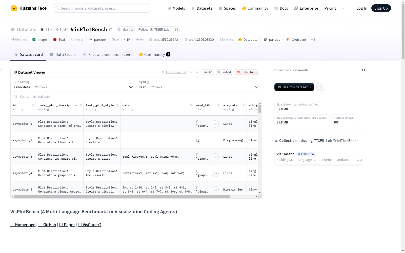Screen dimensions: 405x253
Task: Focus the top search models field
Action: [x=101, y=8]
